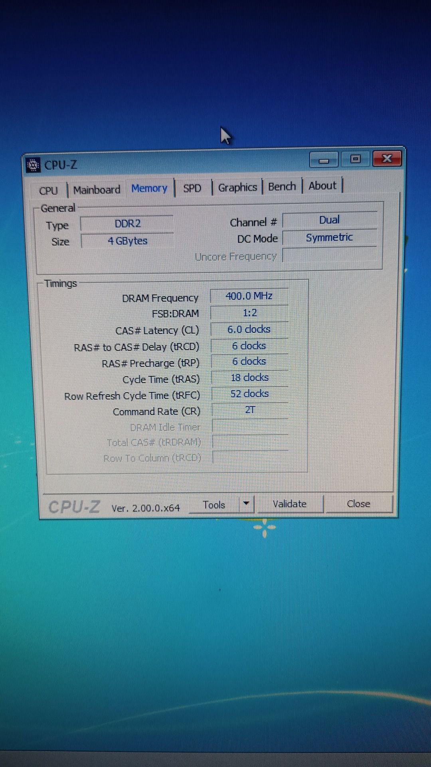Select the Memory tab

click(x=149, y=188)
